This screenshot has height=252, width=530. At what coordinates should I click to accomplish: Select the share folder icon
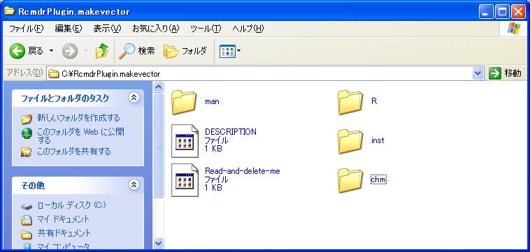26,152
